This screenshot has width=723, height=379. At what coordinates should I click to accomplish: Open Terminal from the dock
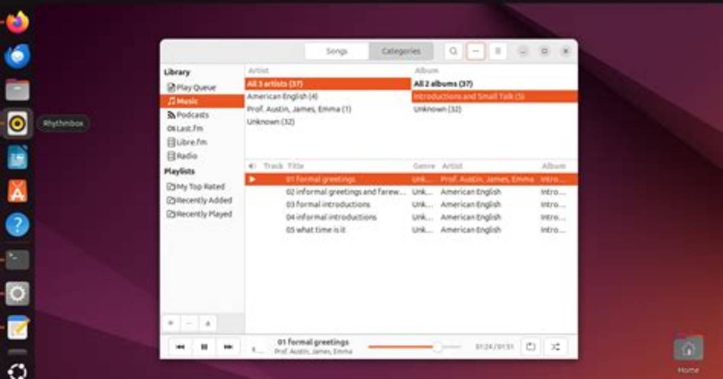pyautogui.click(x=17, y=260)
